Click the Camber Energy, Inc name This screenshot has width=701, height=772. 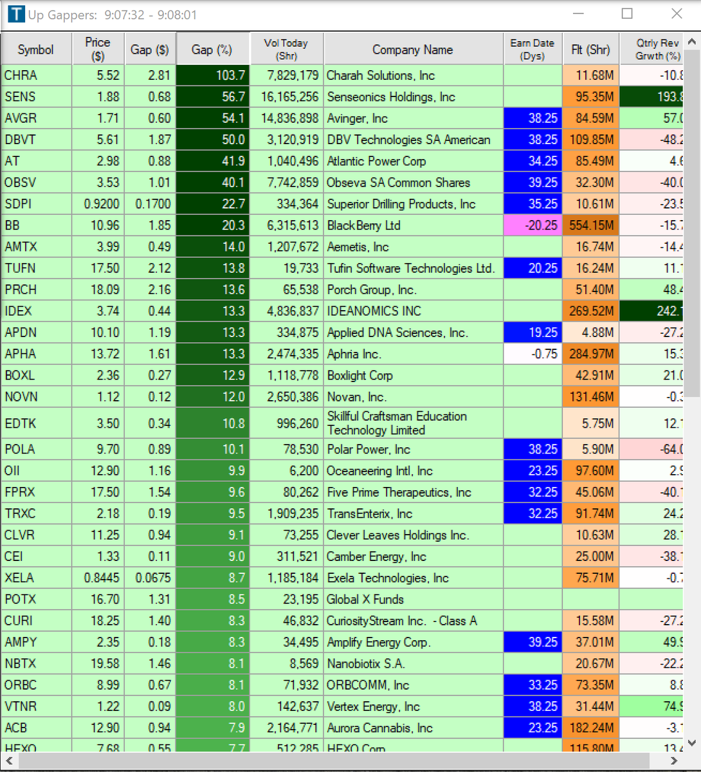(x=376, y=556)
